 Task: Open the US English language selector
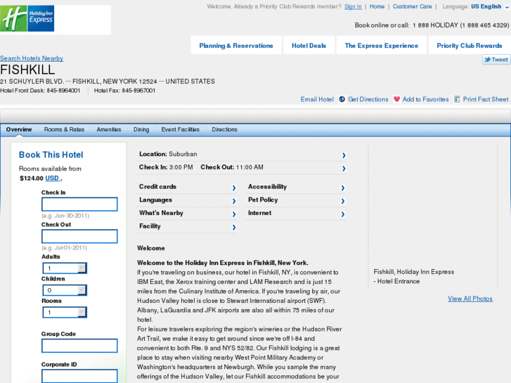point(489,6)
